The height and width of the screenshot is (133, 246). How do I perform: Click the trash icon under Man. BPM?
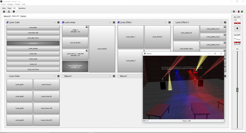(x=237, y=28)
